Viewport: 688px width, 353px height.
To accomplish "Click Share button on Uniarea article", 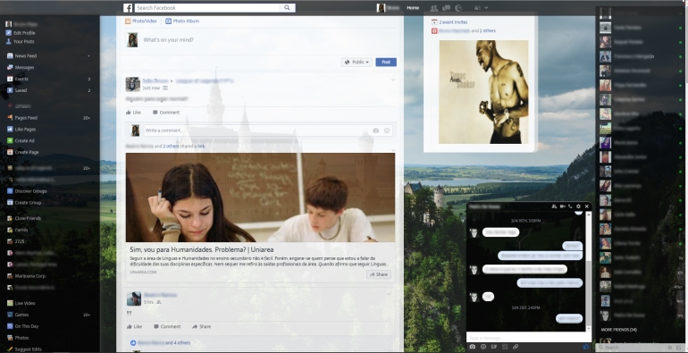I will click(379, 274).
